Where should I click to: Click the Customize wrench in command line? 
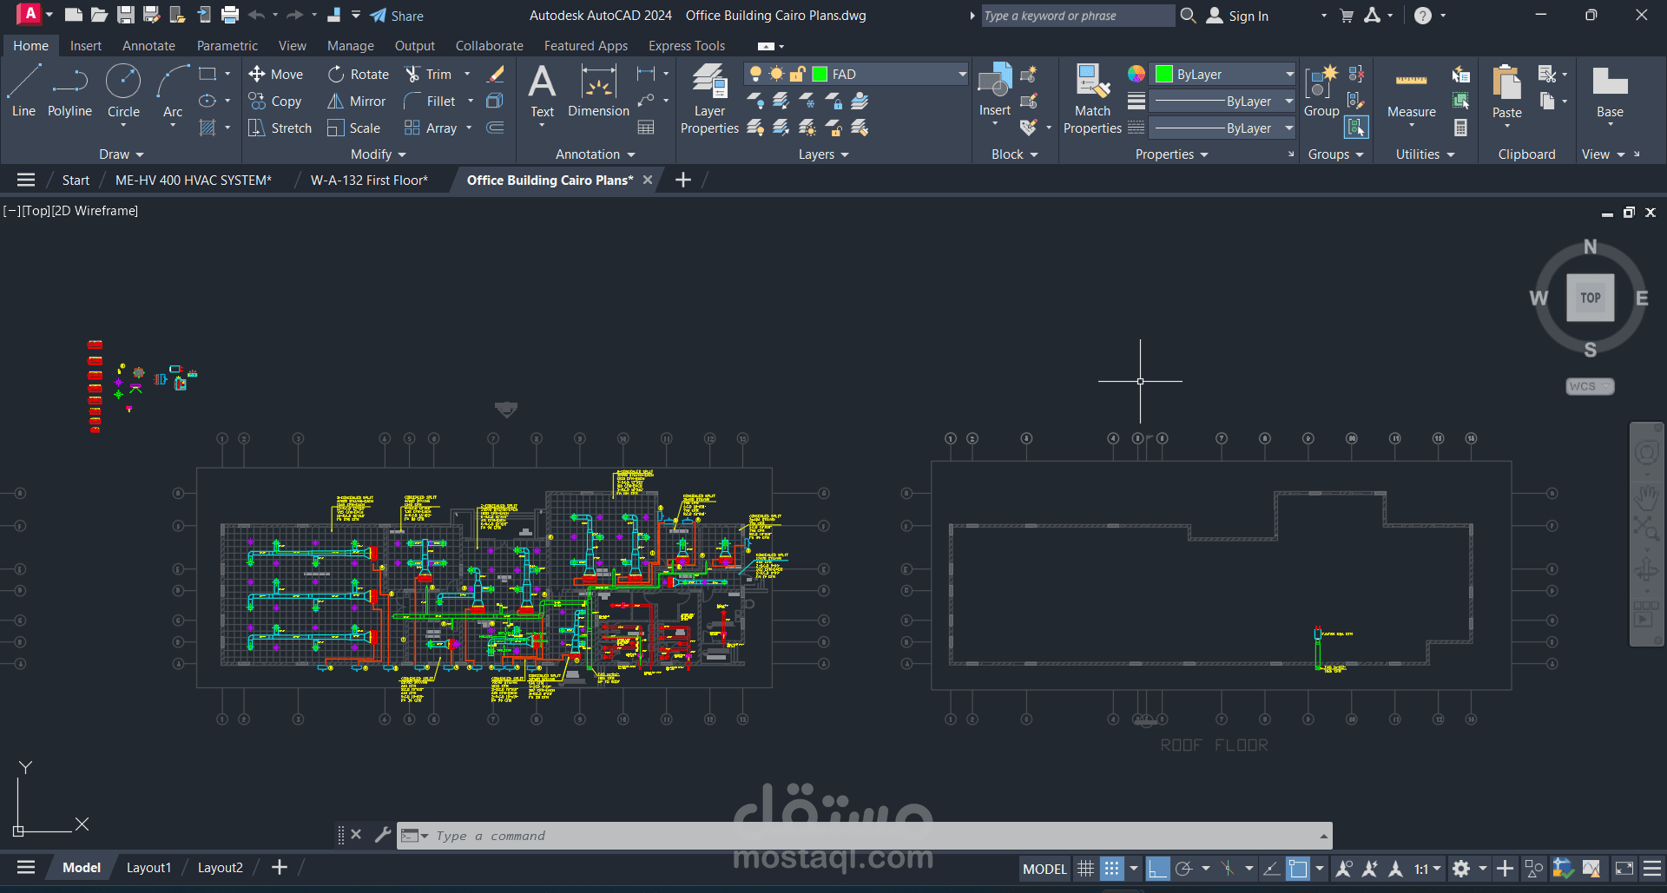[x=383, y=835]
